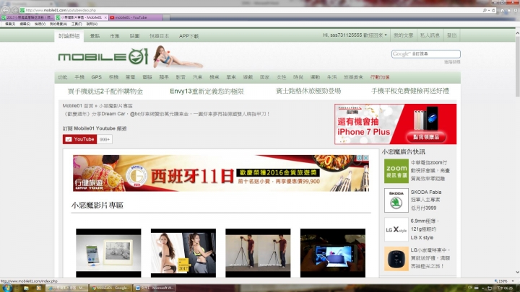Open the Windows Start button
This screenshot has width=520, height=292.
(6, 288)
